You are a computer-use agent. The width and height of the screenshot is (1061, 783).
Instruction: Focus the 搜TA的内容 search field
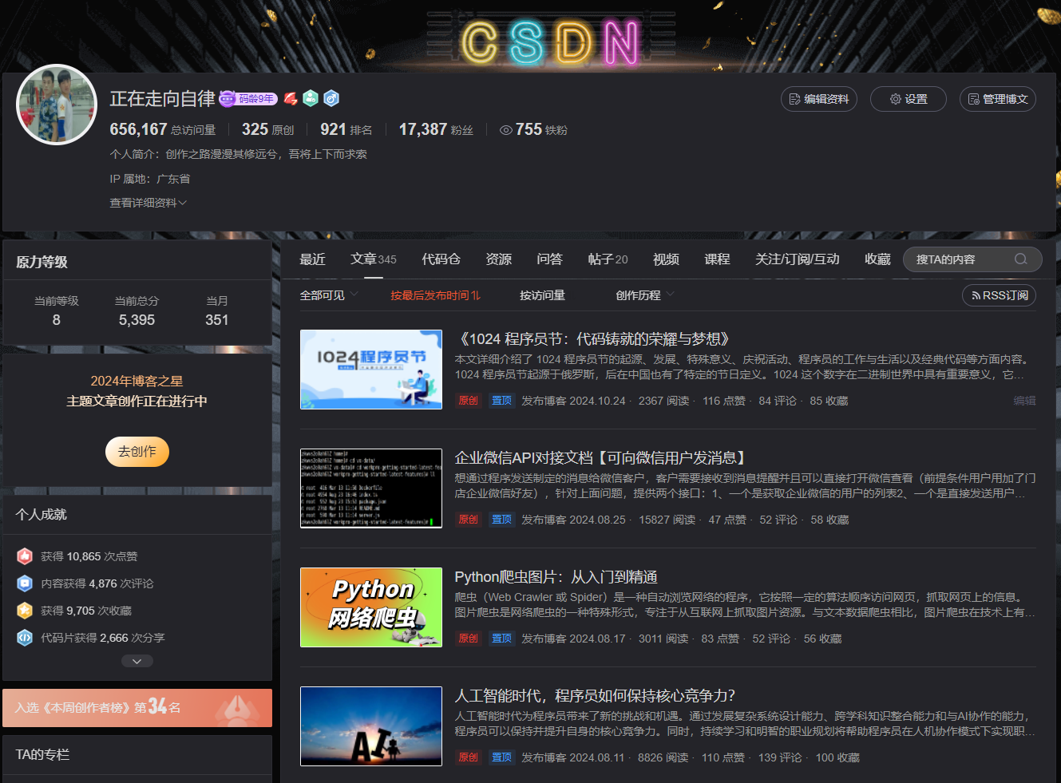tap(972, 259)
